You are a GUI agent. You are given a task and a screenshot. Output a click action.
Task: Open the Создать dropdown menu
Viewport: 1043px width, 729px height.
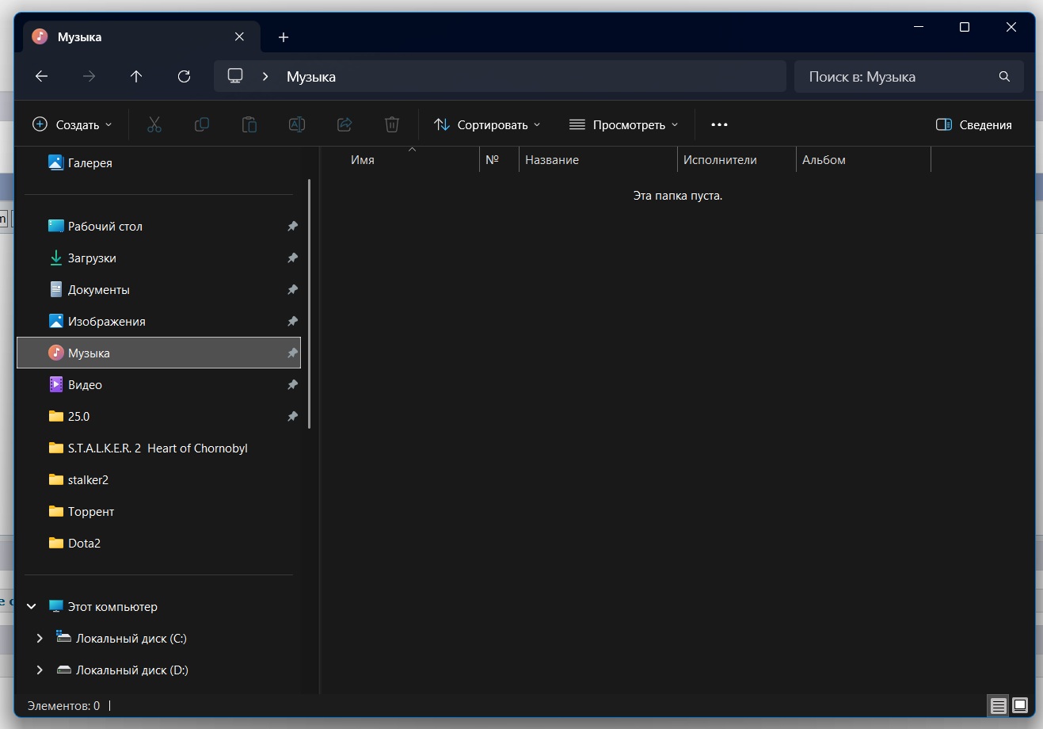point(72,124)
